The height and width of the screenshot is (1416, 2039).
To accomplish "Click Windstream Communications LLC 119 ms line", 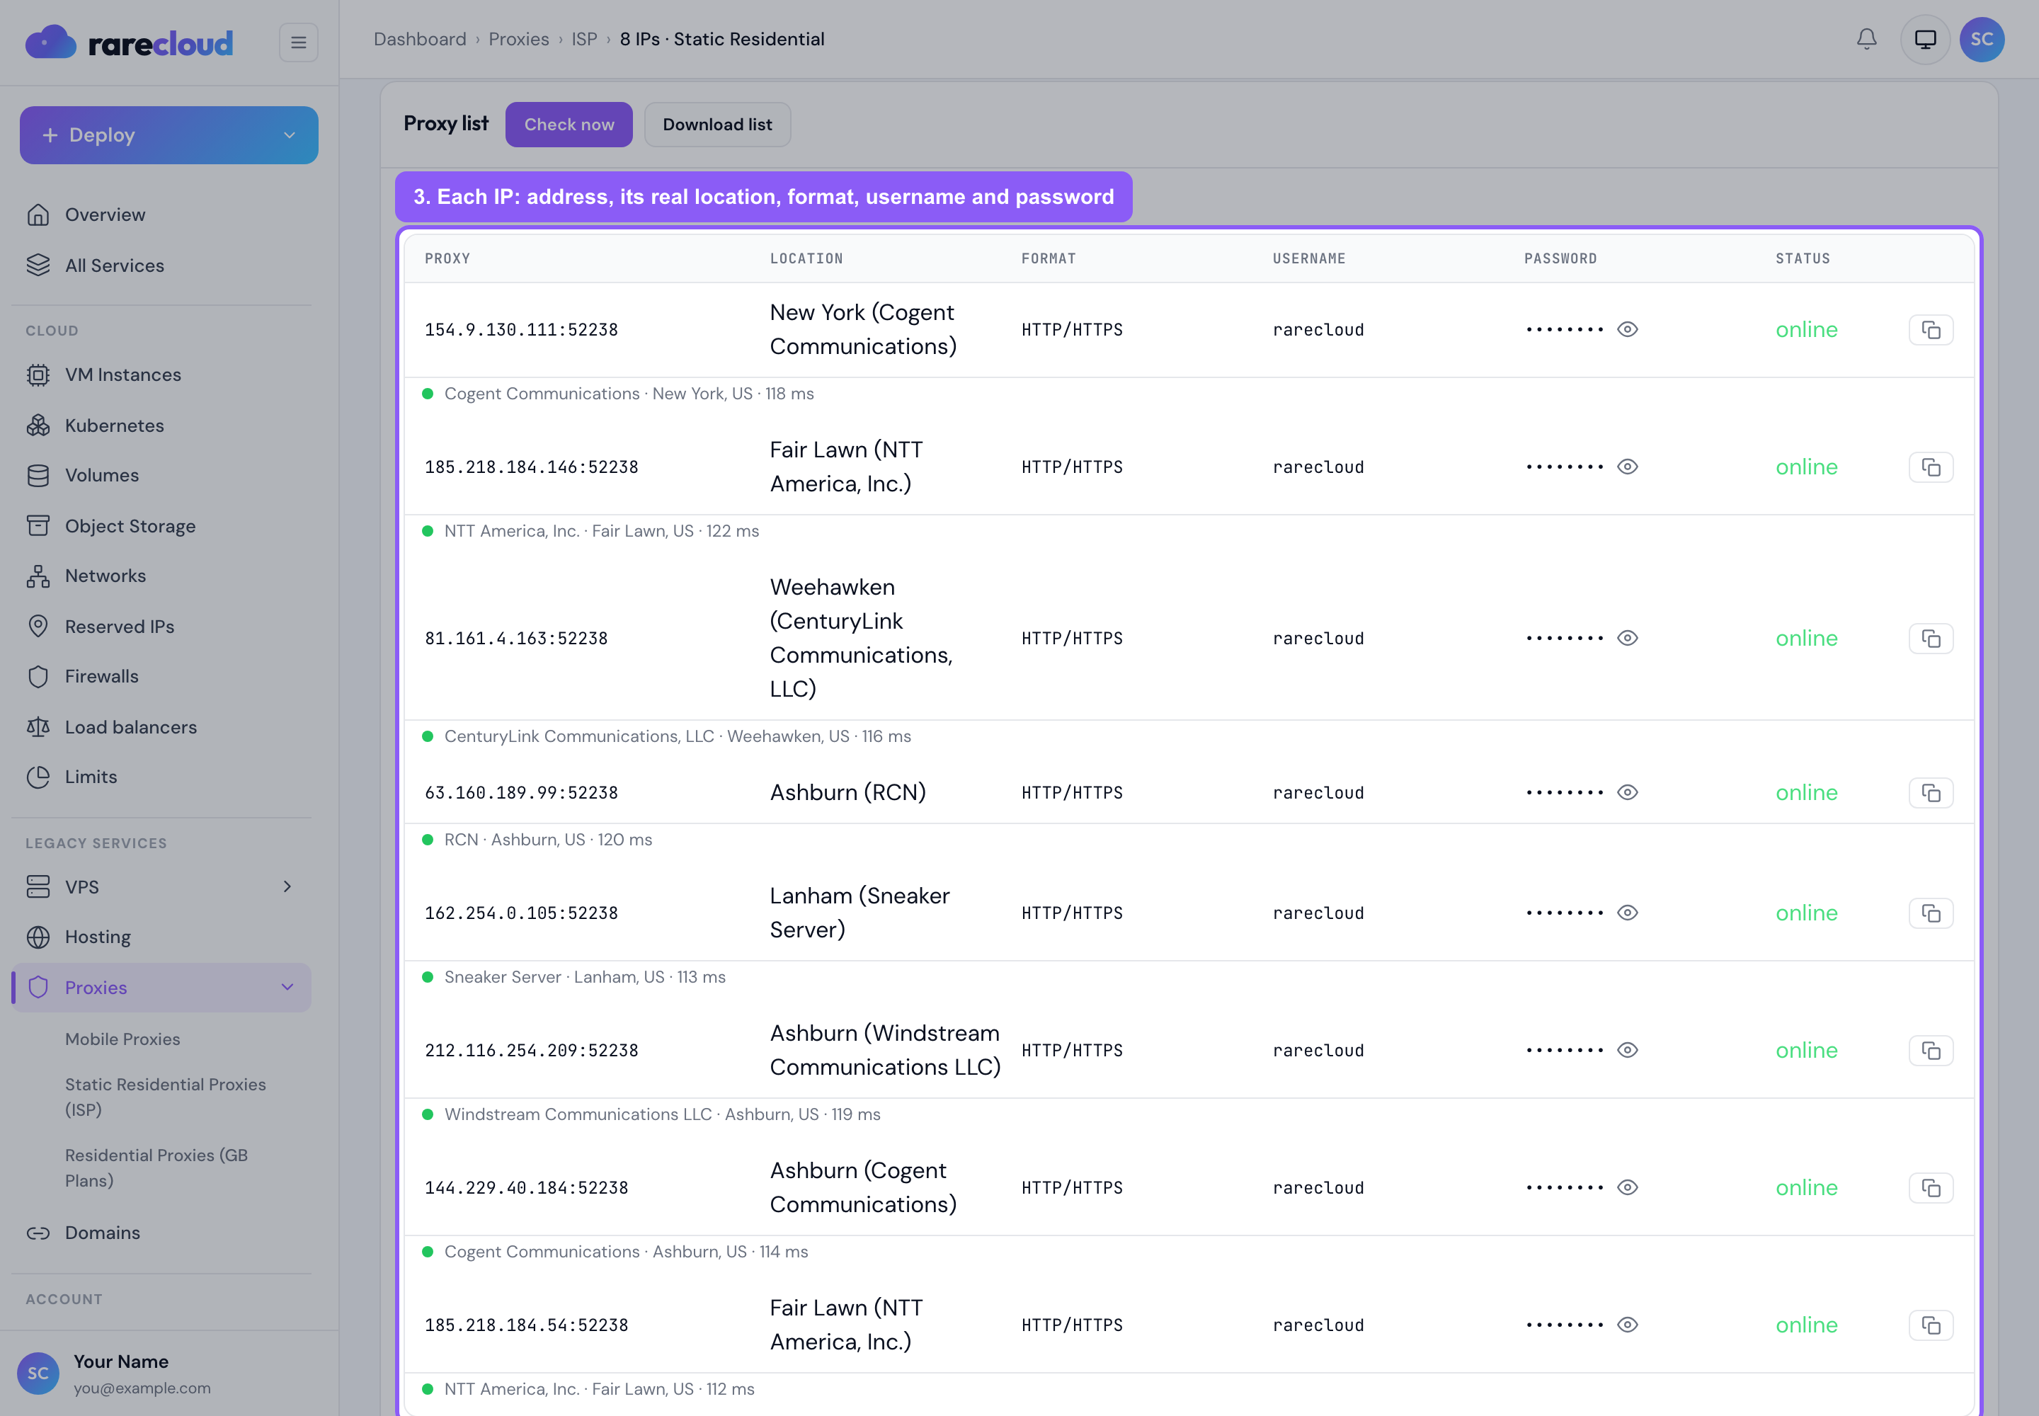I will click(x=662, y=1114).
